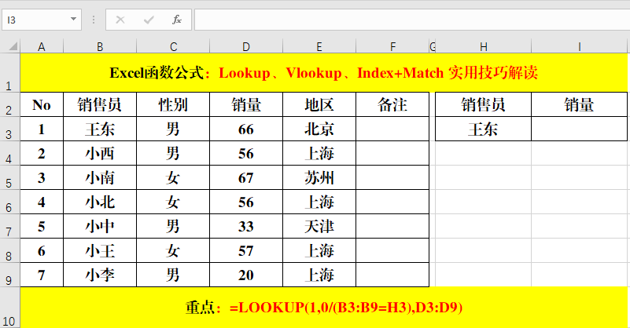Viewport: 630px width, 328px height.
Task: Click the cell containing 小南
Action: click(100, 177)
